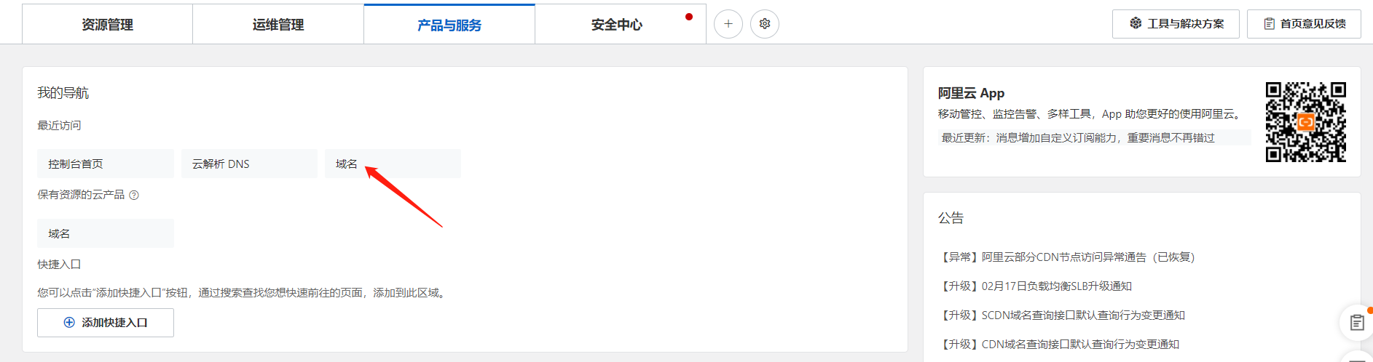Open the 02月17日负载均衡SLB升级通知 announcement
The image size is (1373, 362).
tap(1035, 286)
